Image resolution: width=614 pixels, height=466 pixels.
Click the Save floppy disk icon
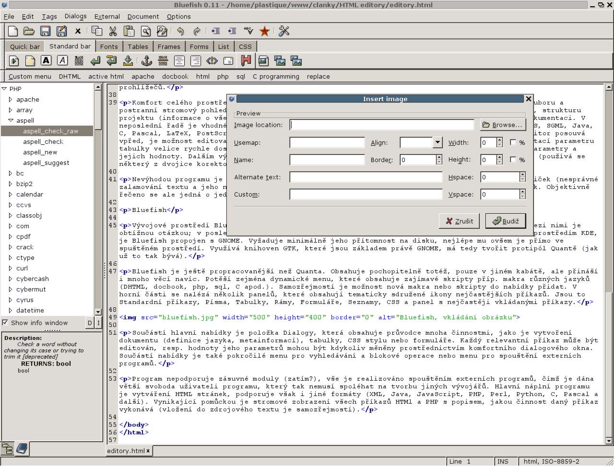[x=45, y=31]
